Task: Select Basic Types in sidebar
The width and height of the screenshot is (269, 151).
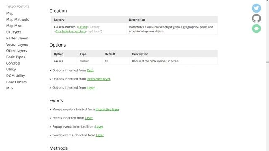Action: 16,57
